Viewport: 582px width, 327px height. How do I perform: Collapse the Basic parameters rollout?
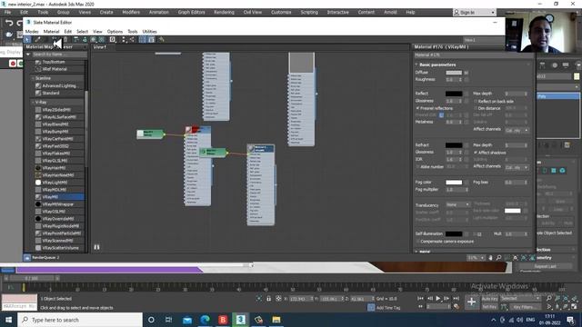click(416, 64)
